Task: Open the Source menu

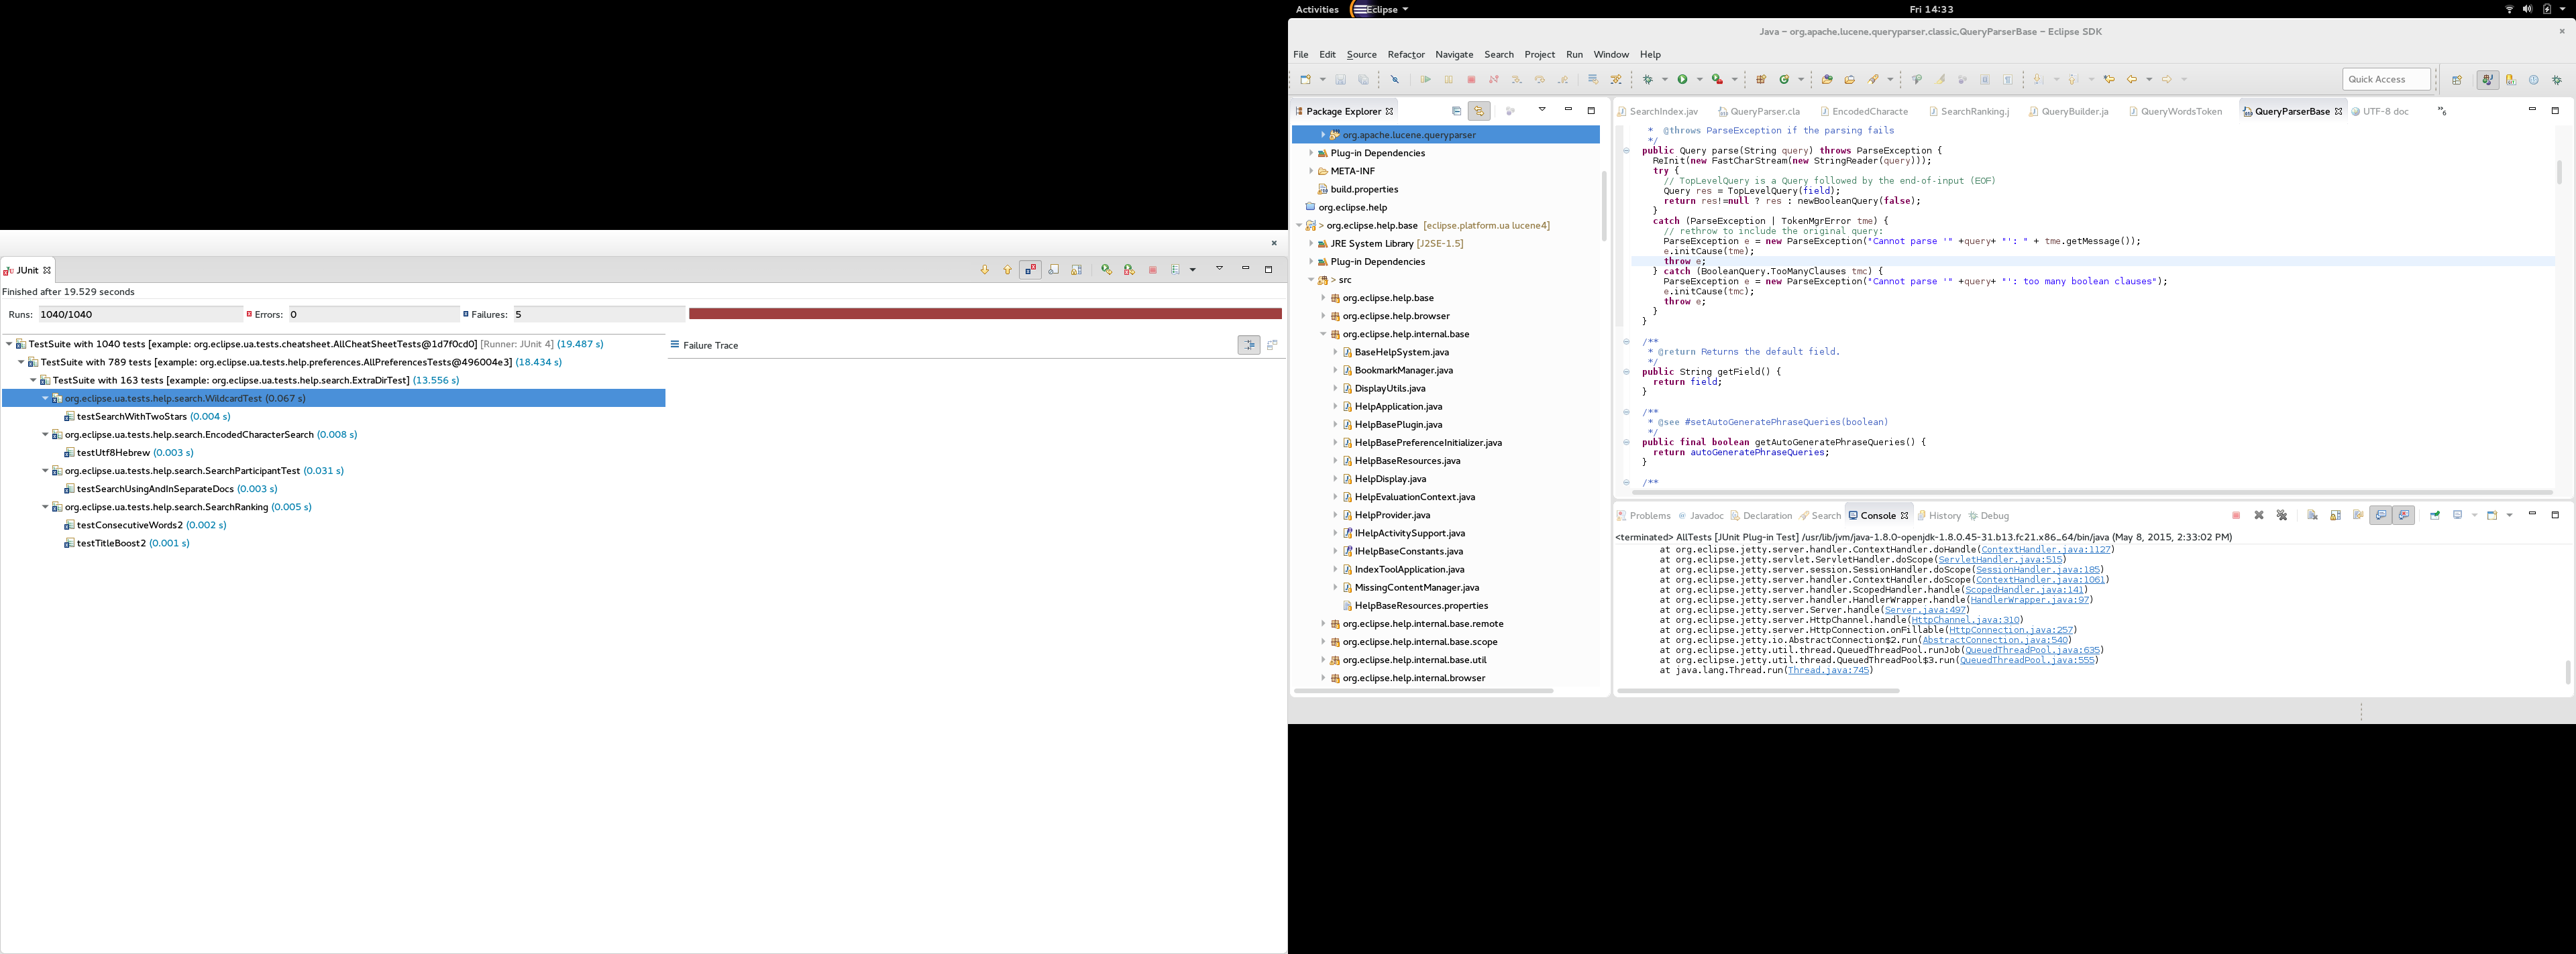Action: pyautogui.click(x=1361, y=55)
